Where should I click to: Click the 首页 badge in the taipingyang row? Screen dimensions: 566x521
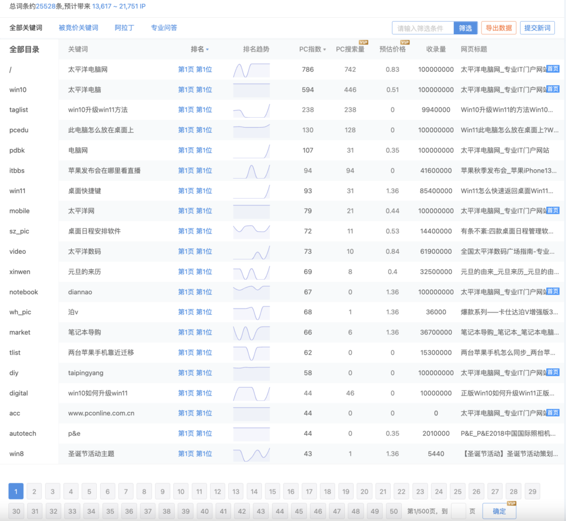point(553,372)
